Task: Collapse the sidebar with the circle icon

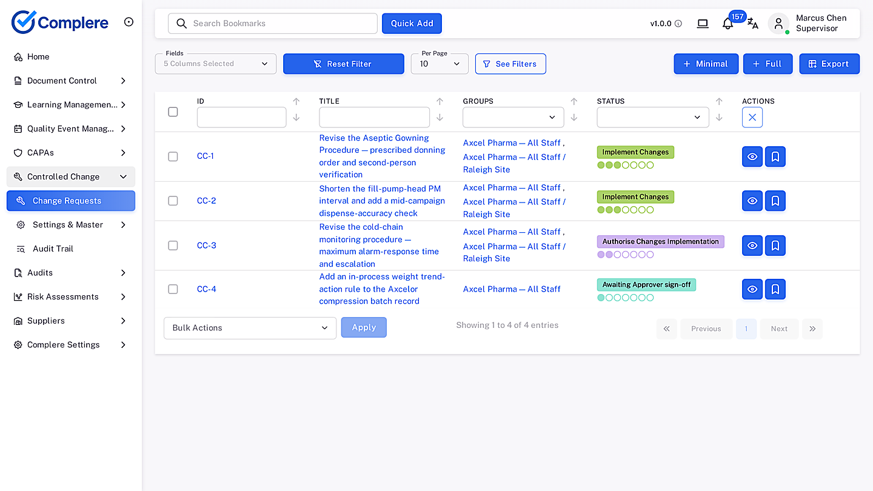Action: pyautogui.click(x=129, y=22)
